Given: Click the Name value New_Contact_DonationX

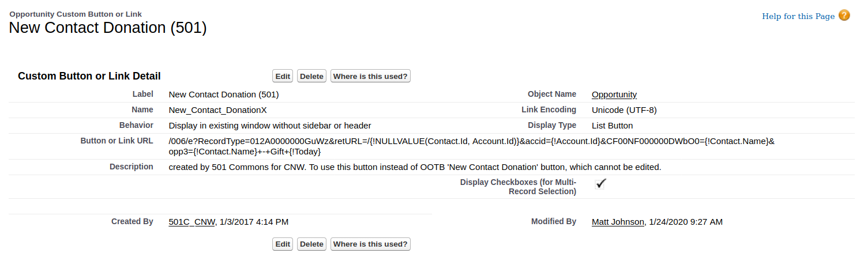Looking at the screenshot, I should (217, 110).
